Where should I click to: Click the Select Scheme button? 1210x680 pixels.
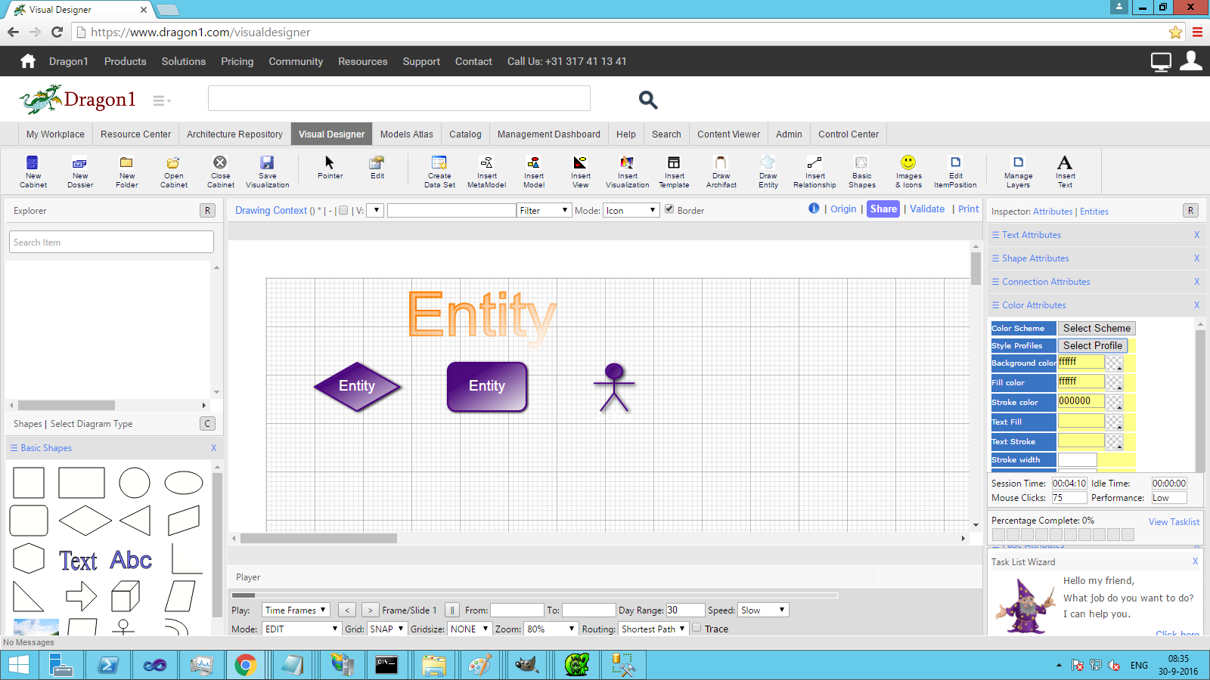tap(1097, 328)
